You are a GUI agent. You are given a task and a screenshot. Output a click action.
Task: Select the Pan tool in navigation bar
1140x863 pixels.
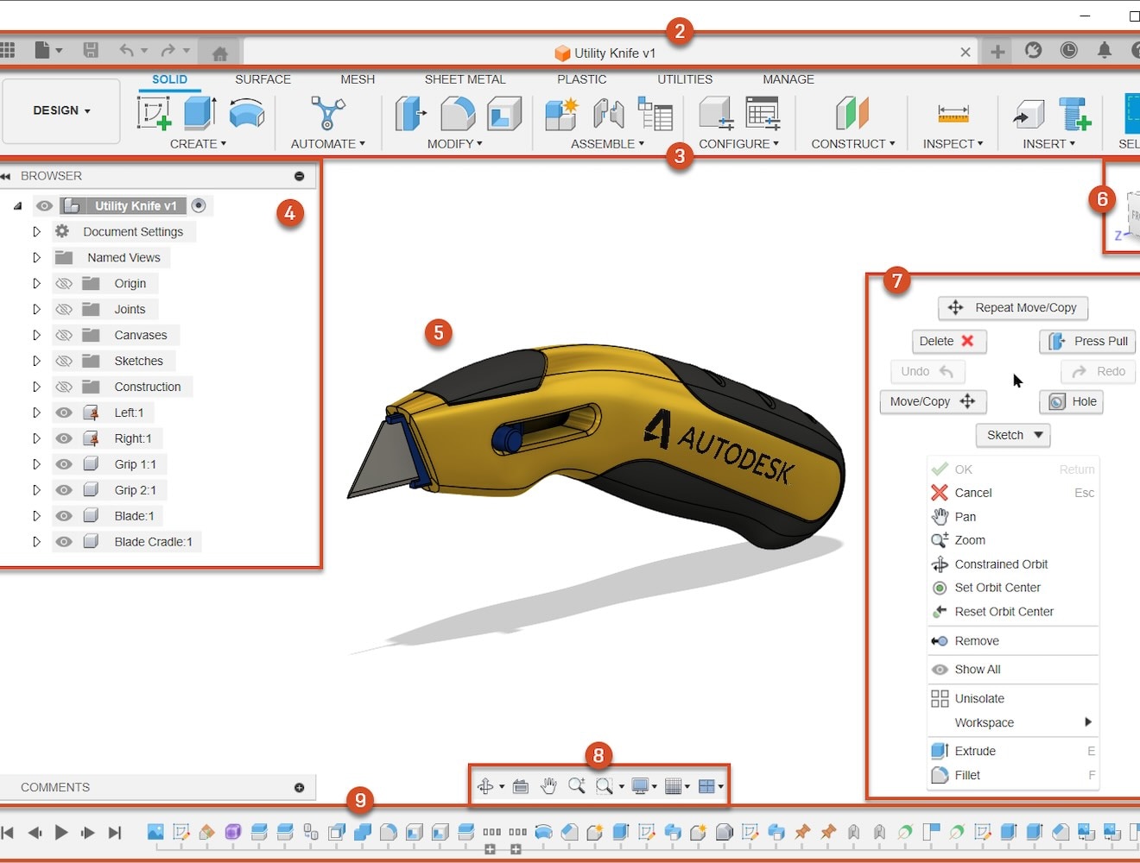548,786
